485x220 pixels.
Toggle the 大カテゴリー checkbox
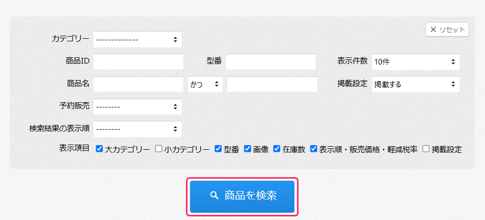tap(100, 149)
